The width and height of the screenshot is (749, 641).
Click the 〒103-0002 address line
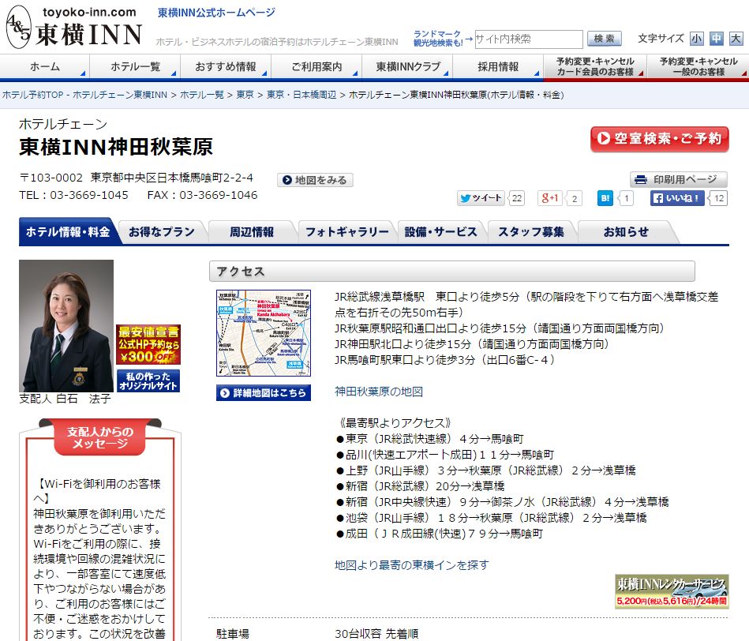(136, 178)
